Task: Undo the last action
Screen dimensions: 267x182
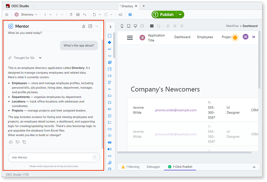Action: 94,15
